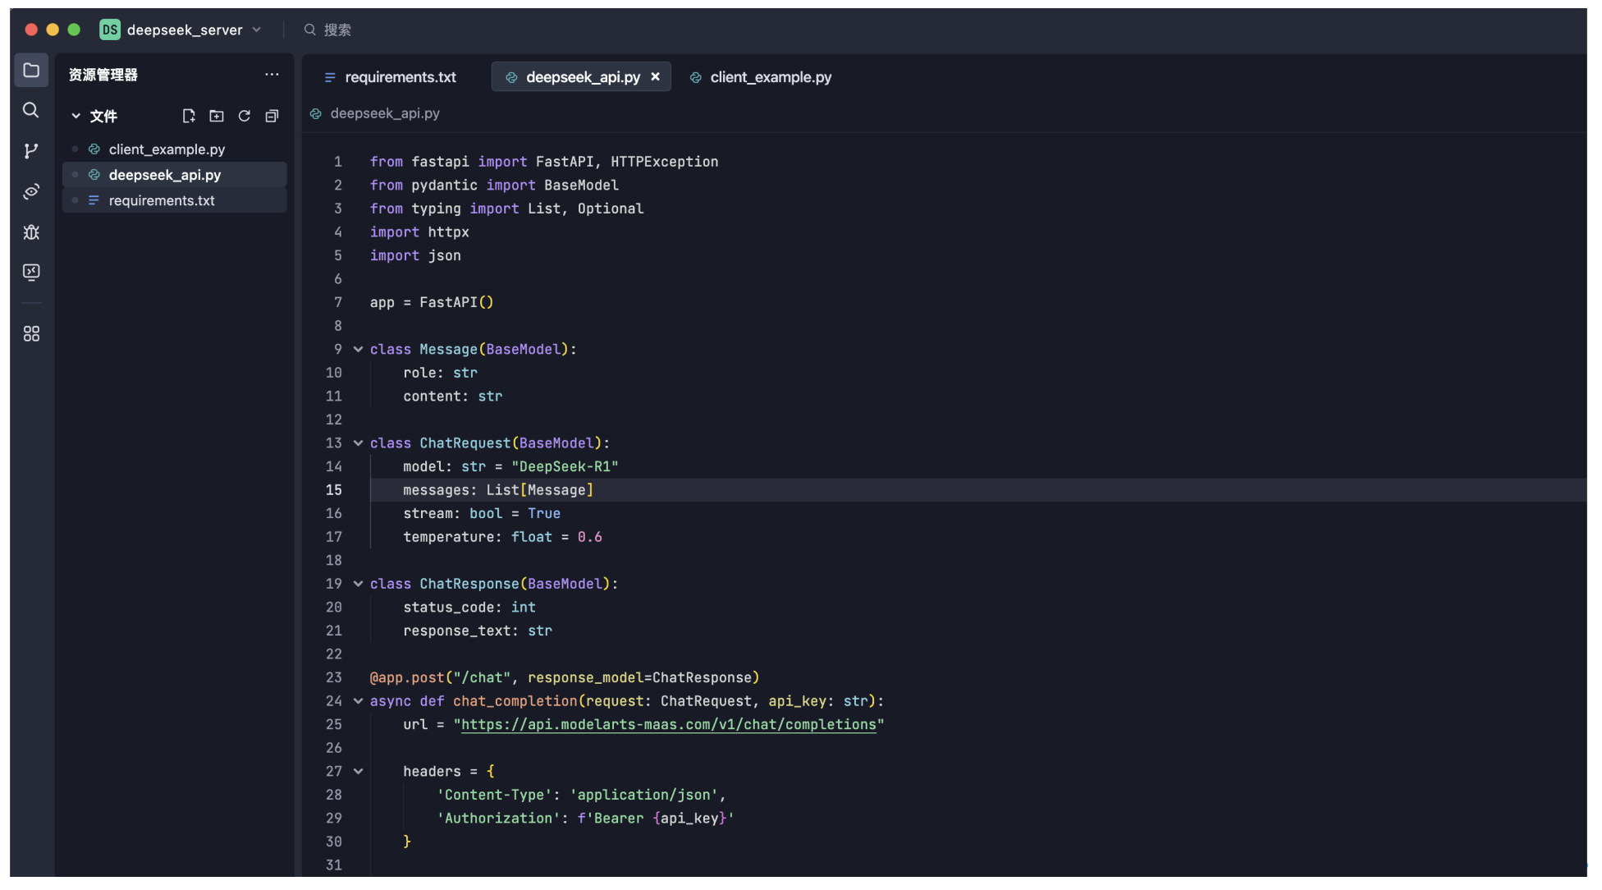The width and height of the screenshot is (1602, 890).
Task: Open the modelarts-maas API URL link
Action: [x=668, y=725]
